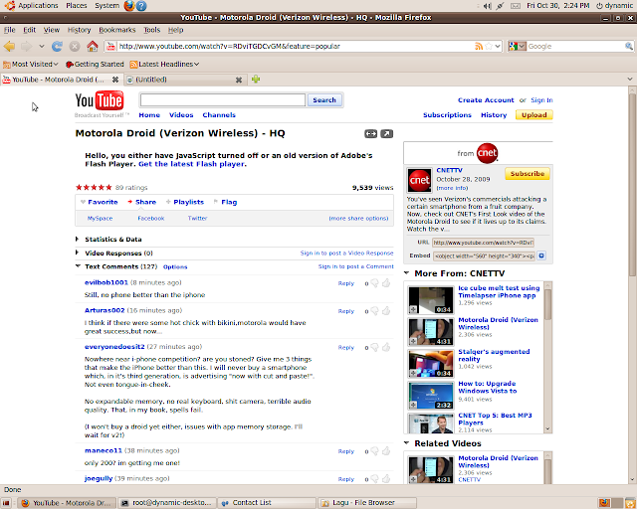
Task: Close the (Untitled) tab
Action: click(x=239, y=80)
